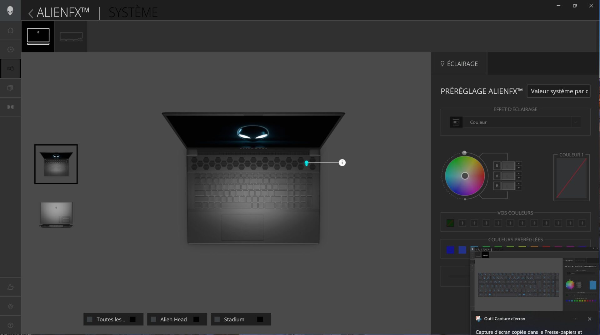Click the Alien Head zone button label
The image size is (600, 335).
pyautogui.click(x=173, y=319)
